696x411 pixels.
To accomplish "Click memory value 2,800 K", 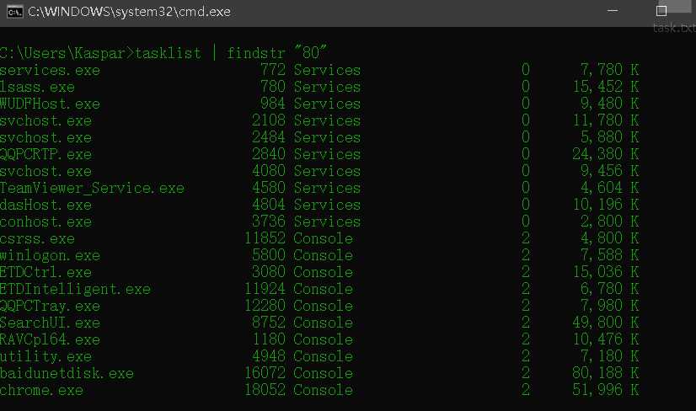I will (610, 222).
